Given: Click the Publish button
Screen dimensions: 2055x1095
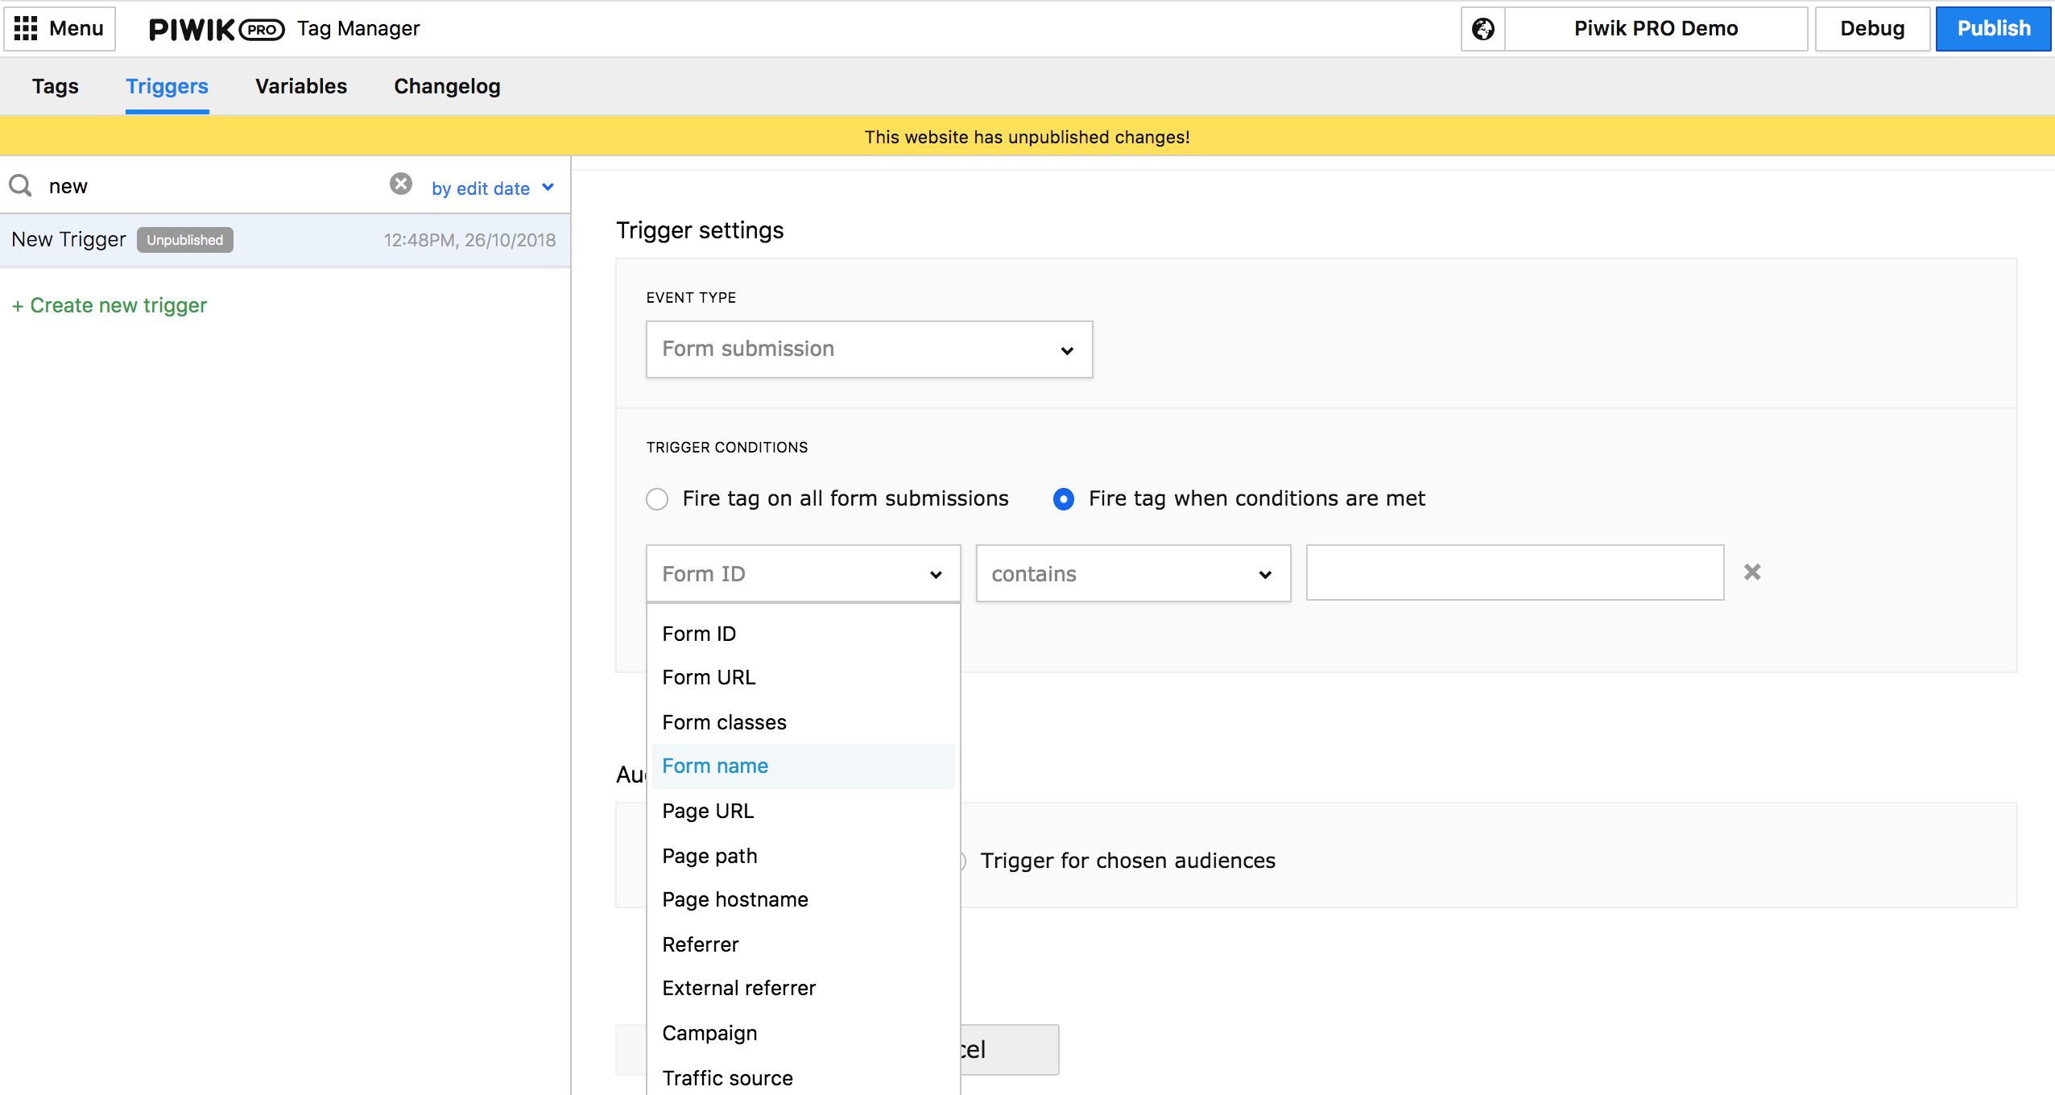Looking at the screenshot, I should coord(1994,29).
